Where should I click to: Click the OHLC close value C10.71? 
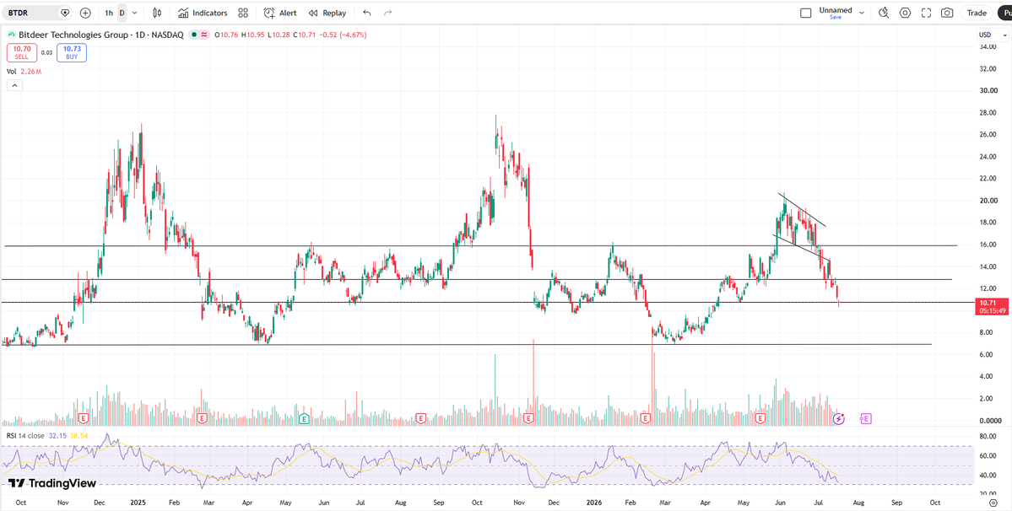coord(303,35)
